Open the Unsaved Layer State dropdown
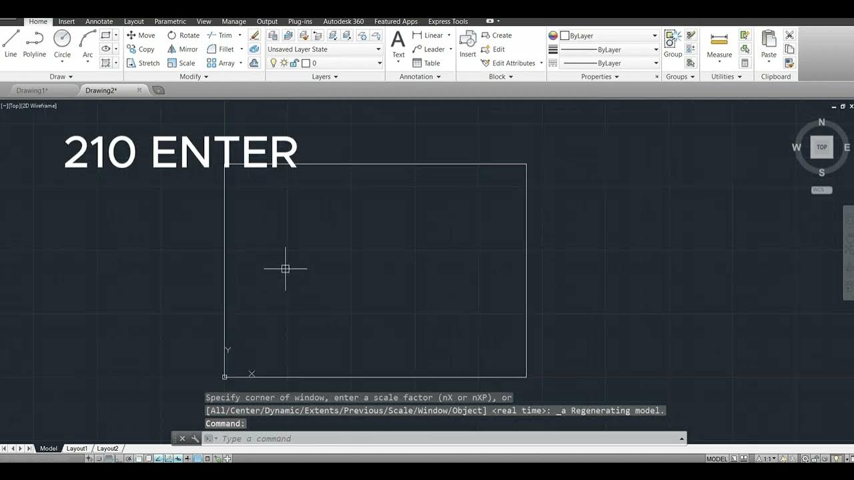Image resolution: width=854 pixels, height=480 pixels. pos(324,49)
